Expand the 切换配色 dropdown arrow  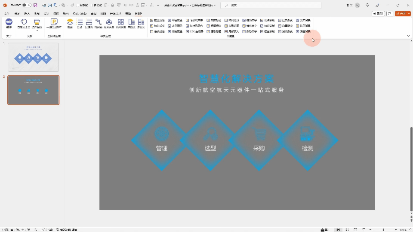click(x=37, y=30)
